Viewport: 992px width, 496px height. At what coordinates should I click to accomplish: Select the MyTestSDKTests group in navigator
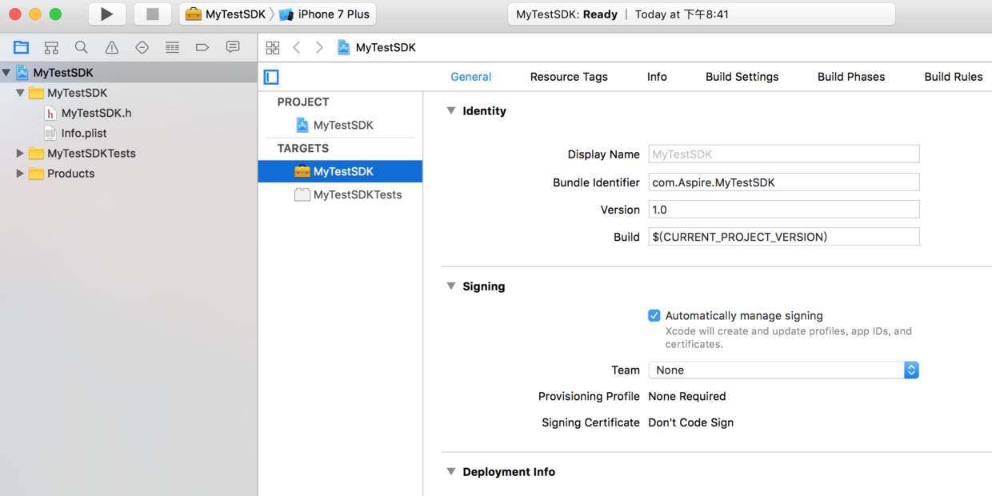[91, 153]
